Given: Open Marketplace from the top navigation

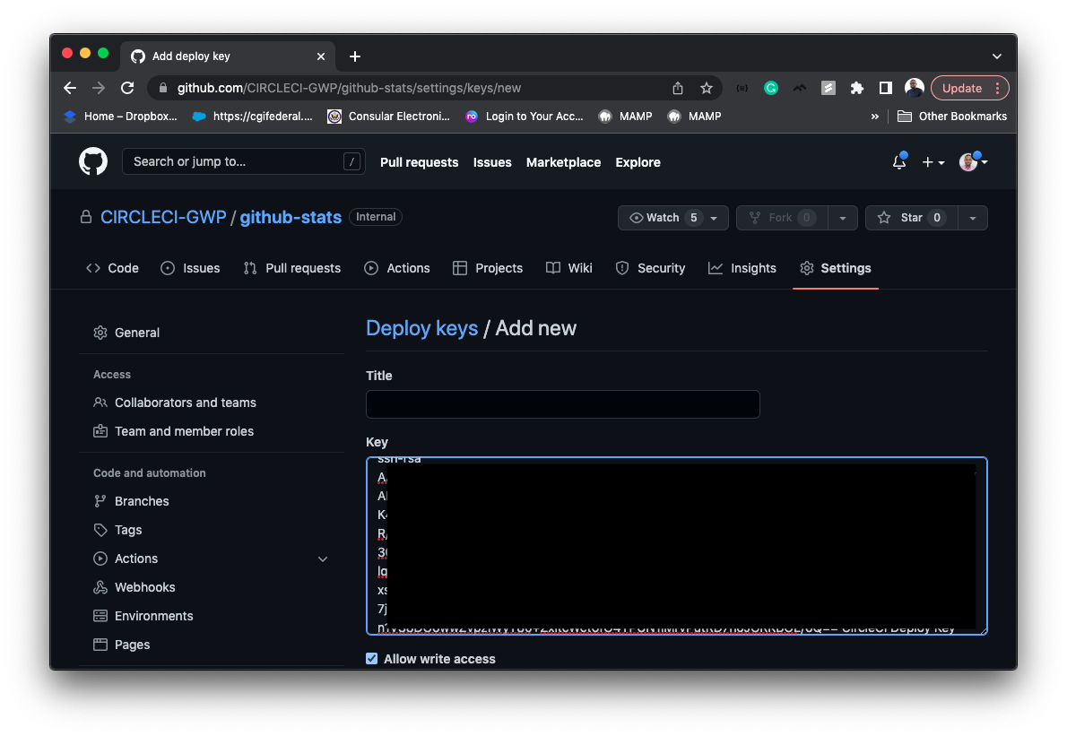Looking at the screenshot, I should coord(563,162).
